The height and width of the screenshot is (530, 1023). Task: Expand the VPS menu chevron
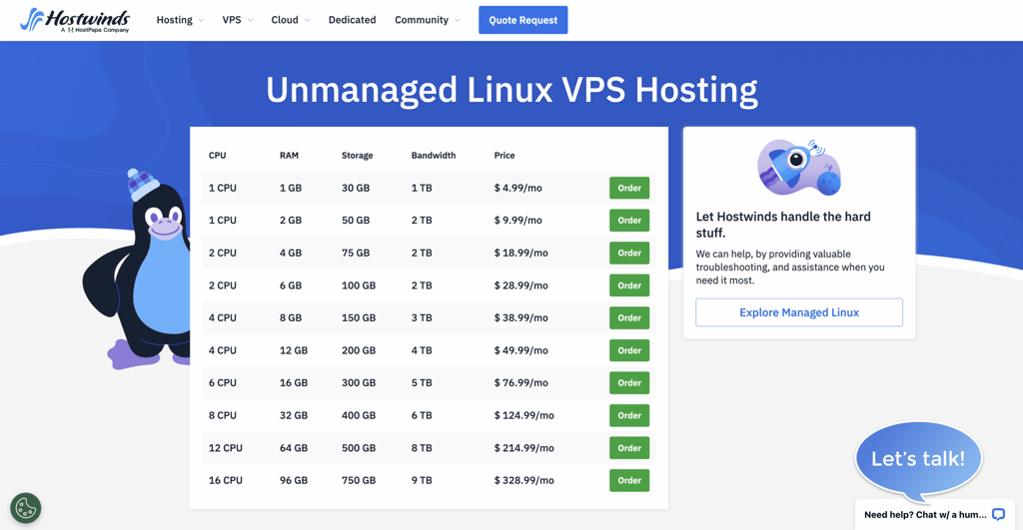point(250,20)
